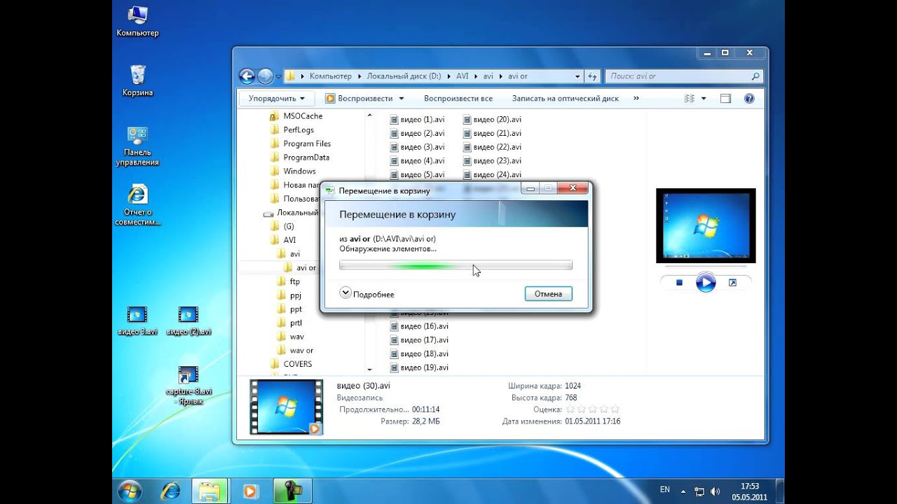Select file видео (17).avi

click(420, 340)
